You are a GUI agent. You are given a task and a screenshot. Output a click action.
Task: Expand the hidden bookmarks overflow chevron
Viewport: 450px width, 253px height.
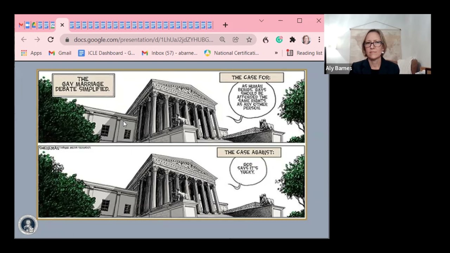pyautogui.click(x=276, y=53)
